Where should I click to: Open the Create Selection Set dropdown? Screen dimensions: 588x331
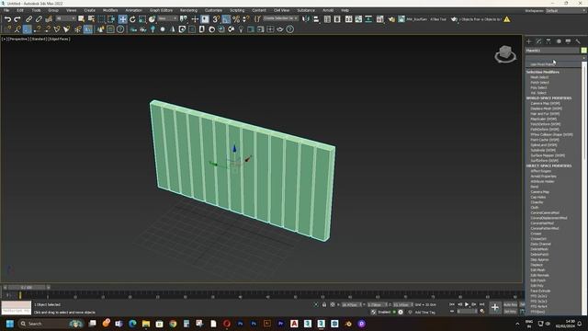(x=280, y=18)
